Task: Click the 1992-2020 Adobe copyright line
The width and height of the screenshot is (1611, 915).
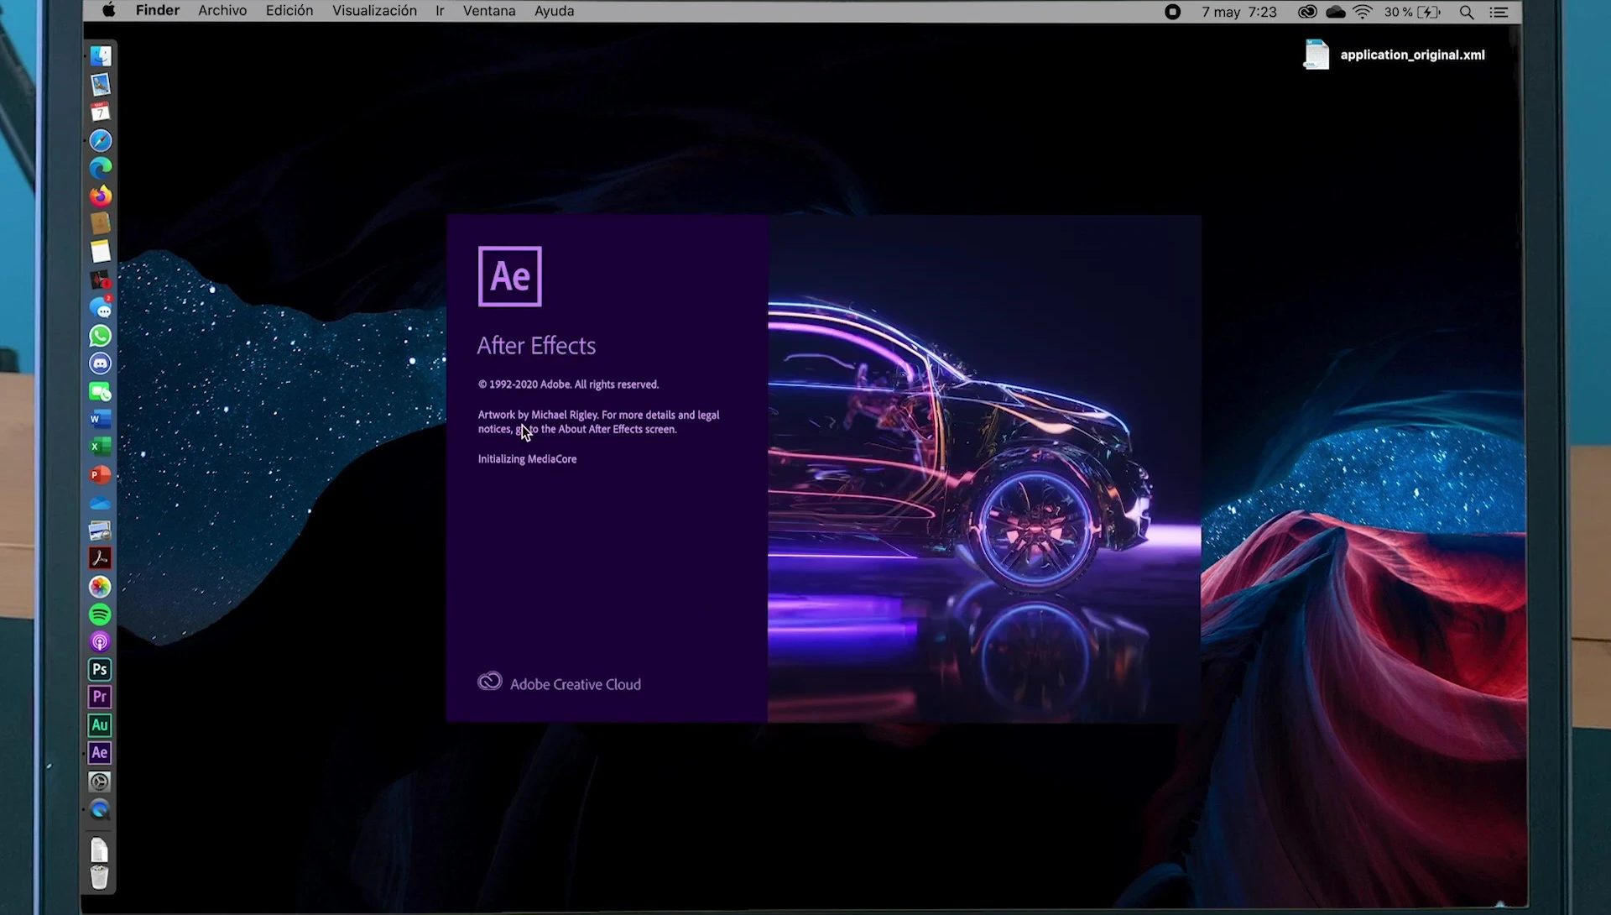Action: (x=568, y=384)
